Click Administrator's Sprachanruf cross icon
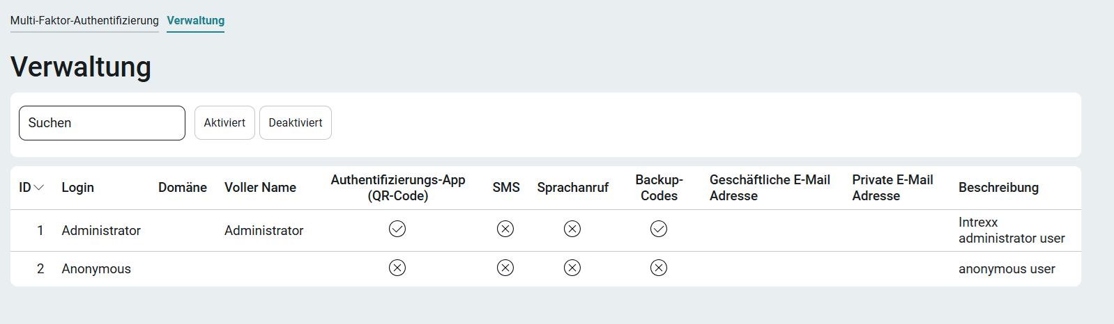Screen dimensions: 1114x324 572,229
